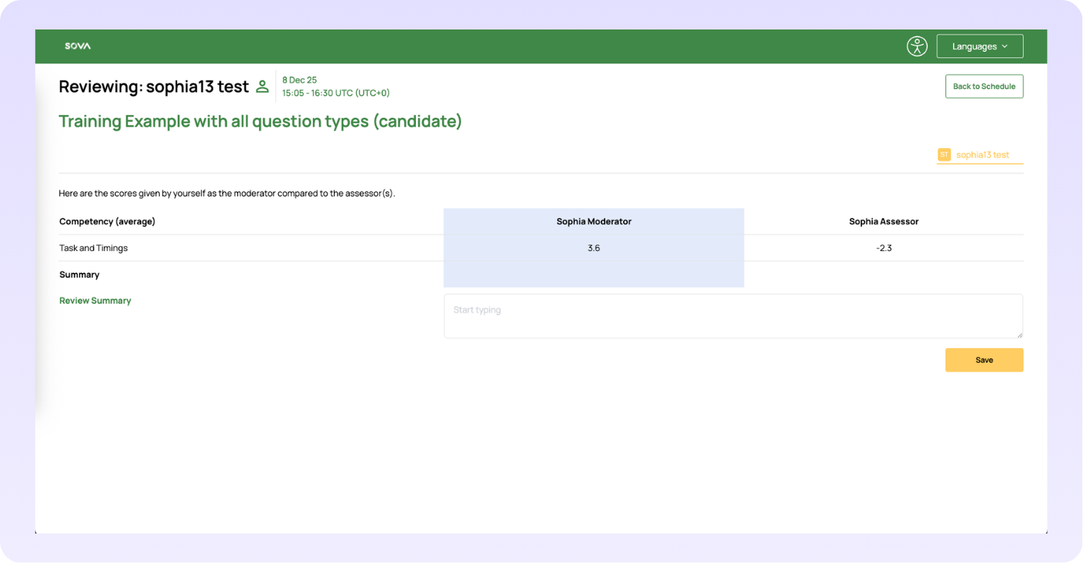Click the assessor score -2.3

[x=884, y=248]
